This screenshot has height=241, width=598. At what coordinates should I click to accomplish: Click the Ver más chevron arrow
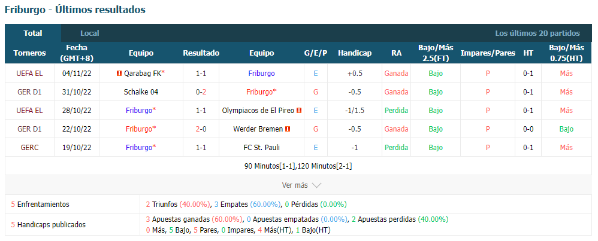[316, 185]
